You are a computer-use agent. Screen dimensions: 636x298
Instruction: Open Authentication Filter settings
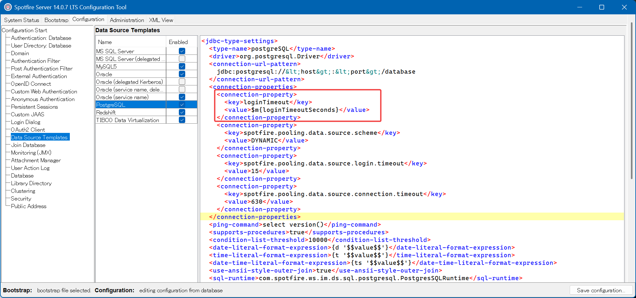coord(35,61)
